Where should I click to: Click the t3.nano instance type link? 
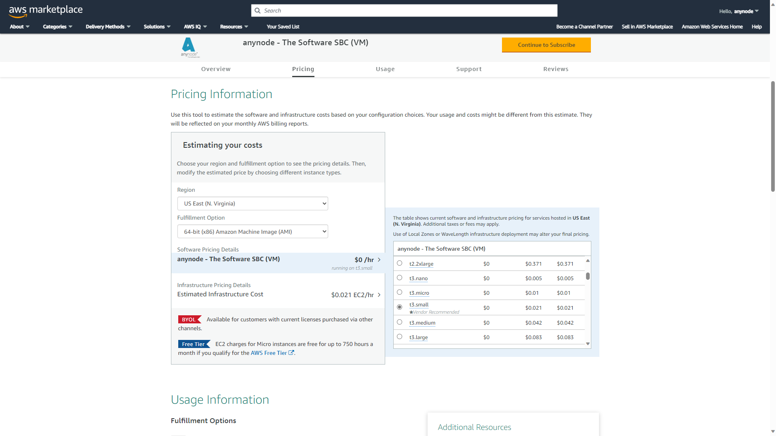click(x=418, y=278)
